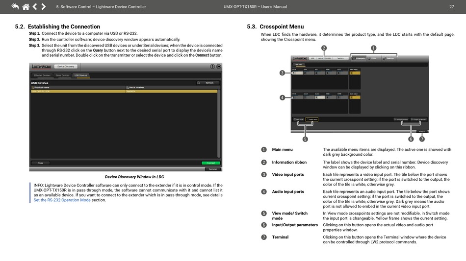Screen dimensions: 466x261
Task: Click the Refresh button in USB Devices
Action: pos(208,83)
